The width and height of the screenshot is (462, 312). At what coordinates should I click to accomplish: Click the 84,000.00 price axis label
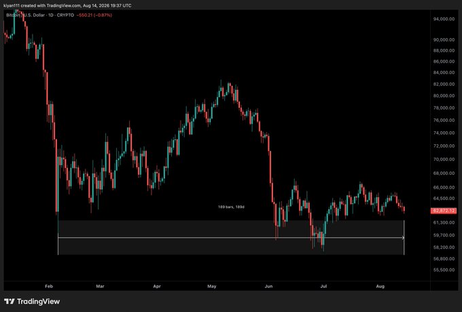coord(444,73)
